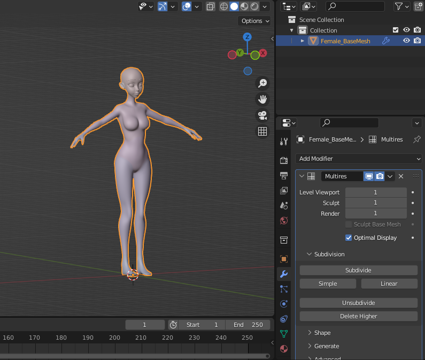Screen dimensions: 425x360
Task: Open the Add Modifier dropdown
Action: [358, 159]
